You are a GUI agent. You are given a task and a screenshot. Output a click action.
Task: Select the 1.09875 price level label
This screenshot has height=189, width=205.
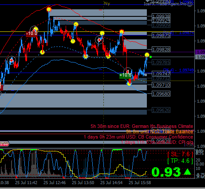tap(161, 35)
